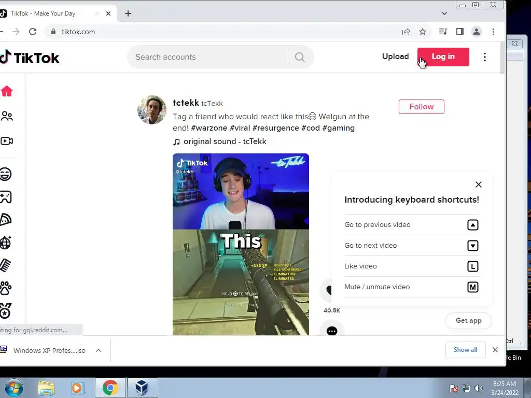Viewport: 531px width, 398px height.
Task: Select the Beauty comb category icon
Action: [x=6, y=265]
